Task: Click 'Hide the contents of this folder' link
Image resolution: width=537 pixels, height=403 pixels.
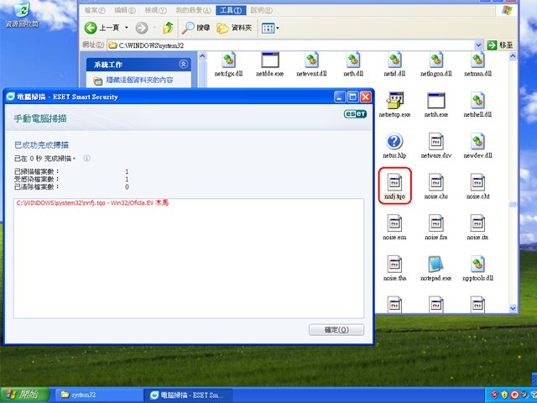Action: tap(139, 81)
